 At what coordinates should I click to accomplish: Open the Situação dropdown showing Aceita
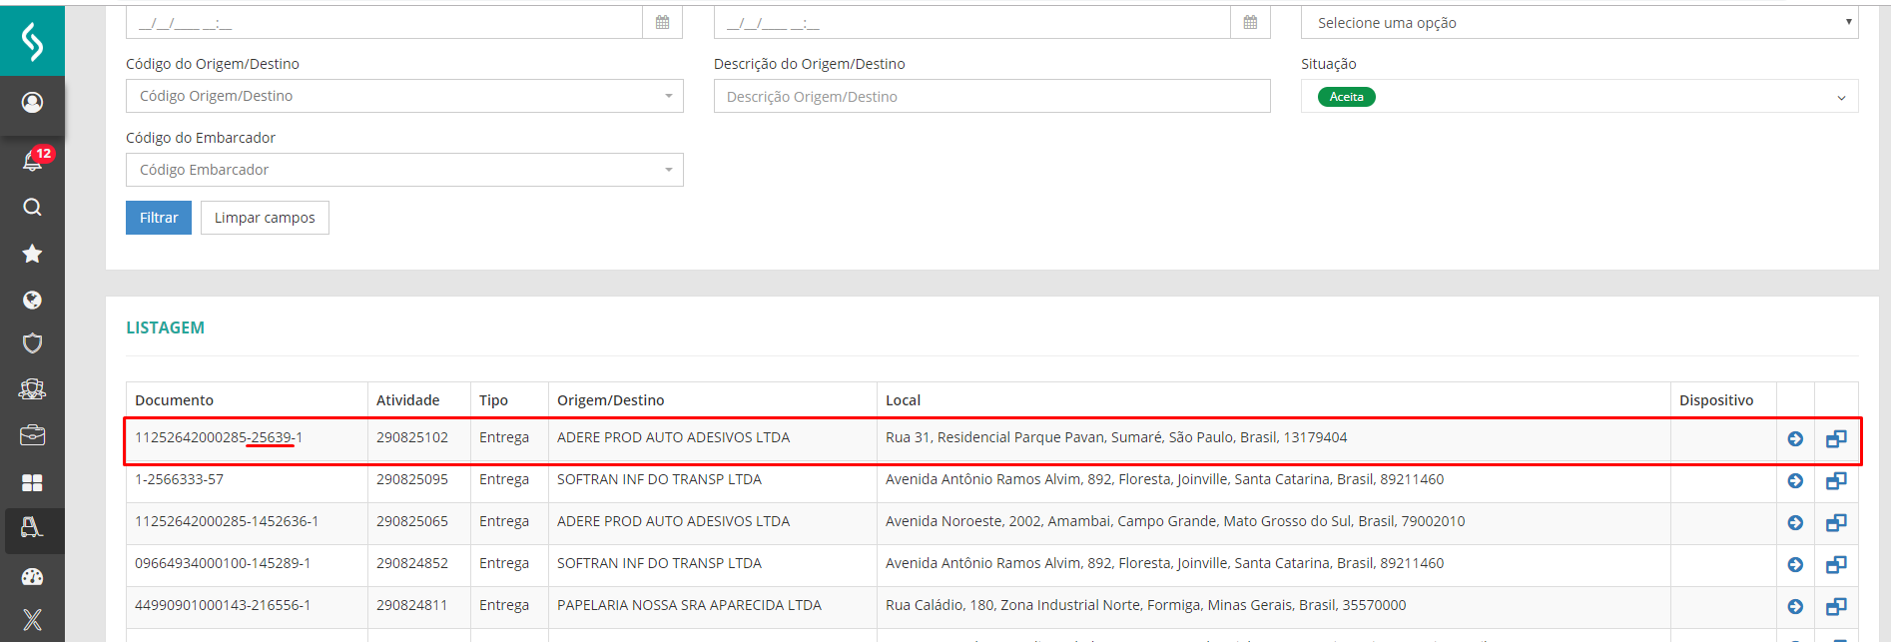(x=1840, y=97)
